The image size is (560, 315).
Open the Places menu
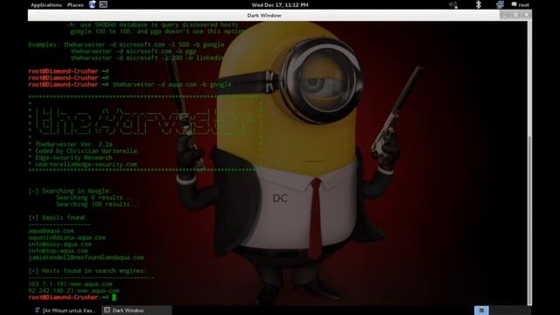coord(75,5)
